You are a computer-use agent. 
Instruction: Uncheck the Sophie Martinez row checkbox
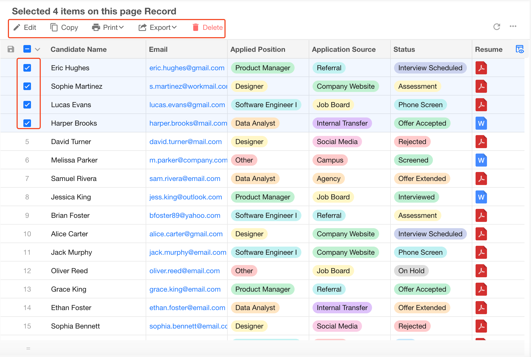(x=27, y=86)
